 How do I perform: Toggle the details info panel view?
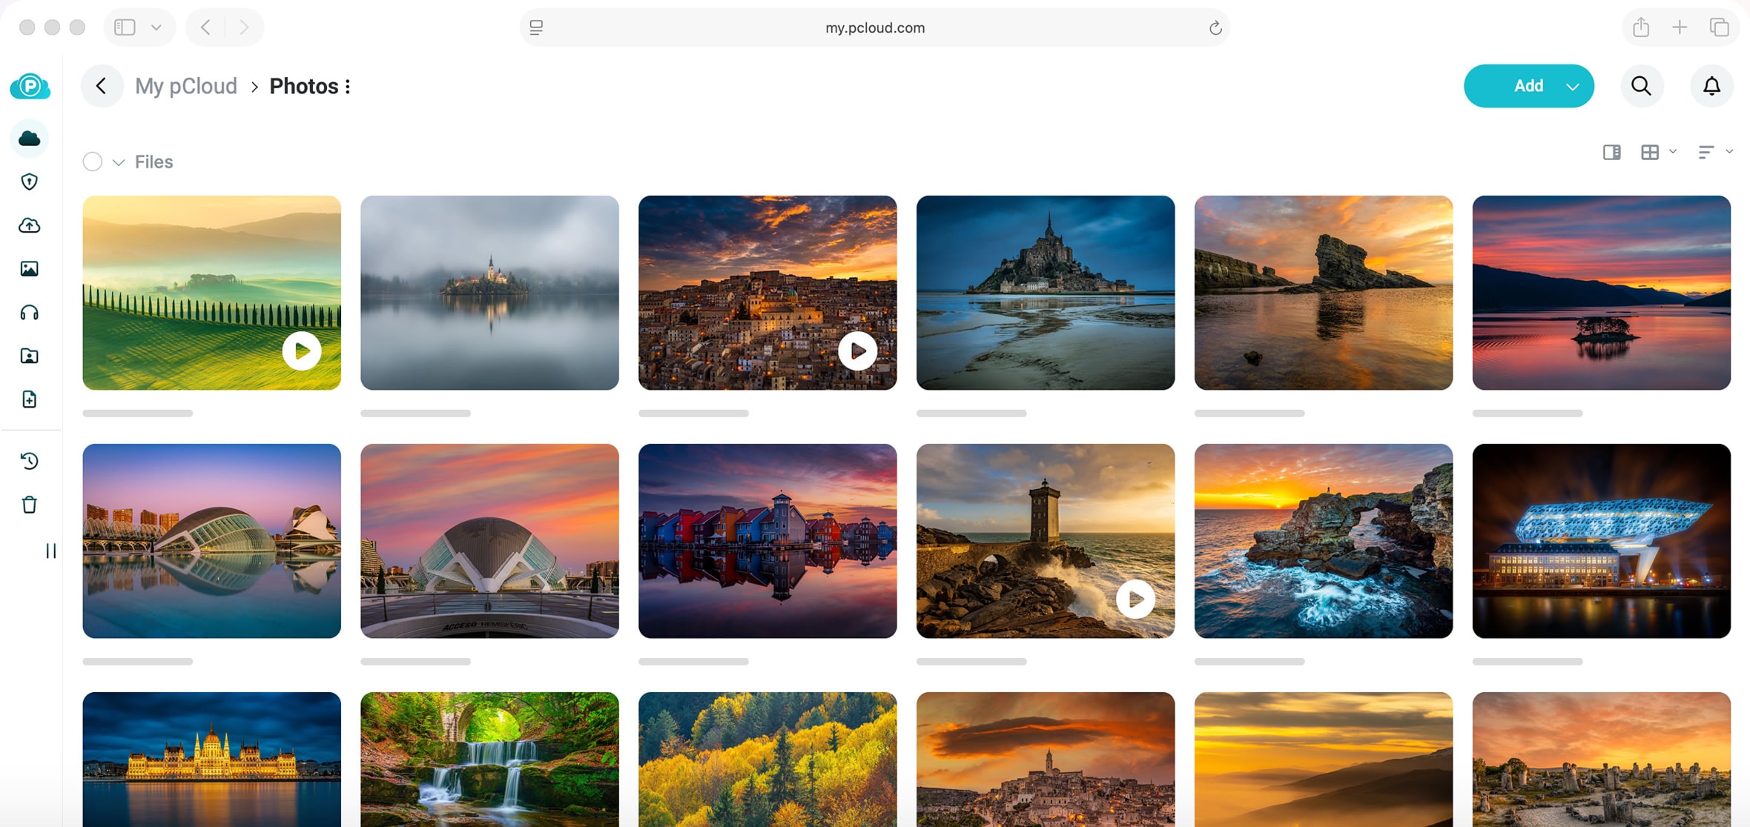tap(1611, 152)
